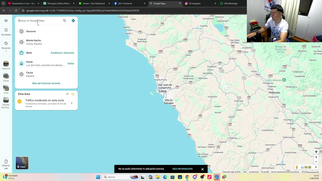Click the Cerro Jallacate park marker

tap(284, 80)
